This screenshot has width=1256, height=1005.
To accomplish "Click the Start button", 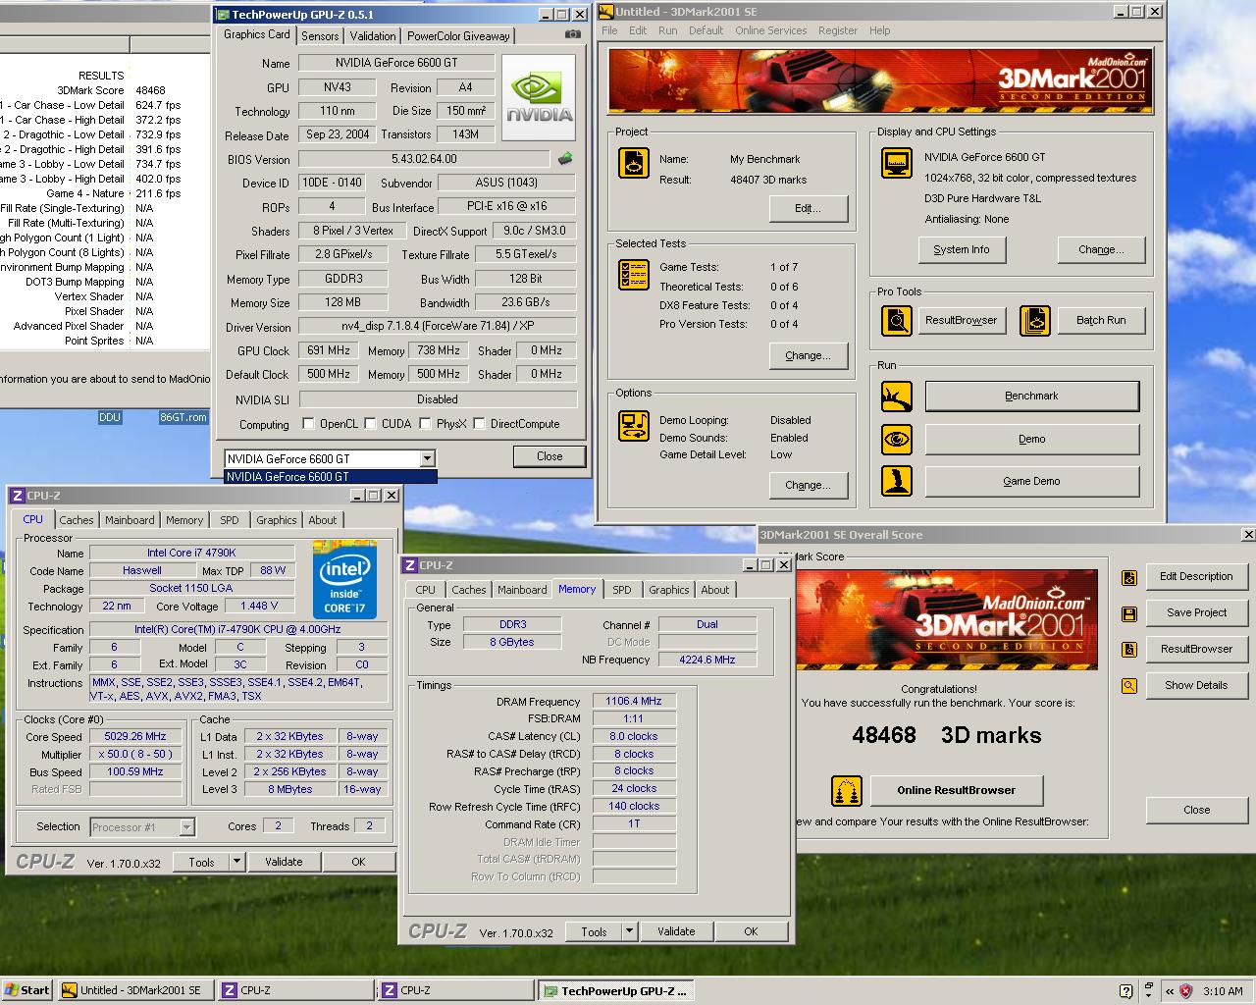I will [27, 990].
